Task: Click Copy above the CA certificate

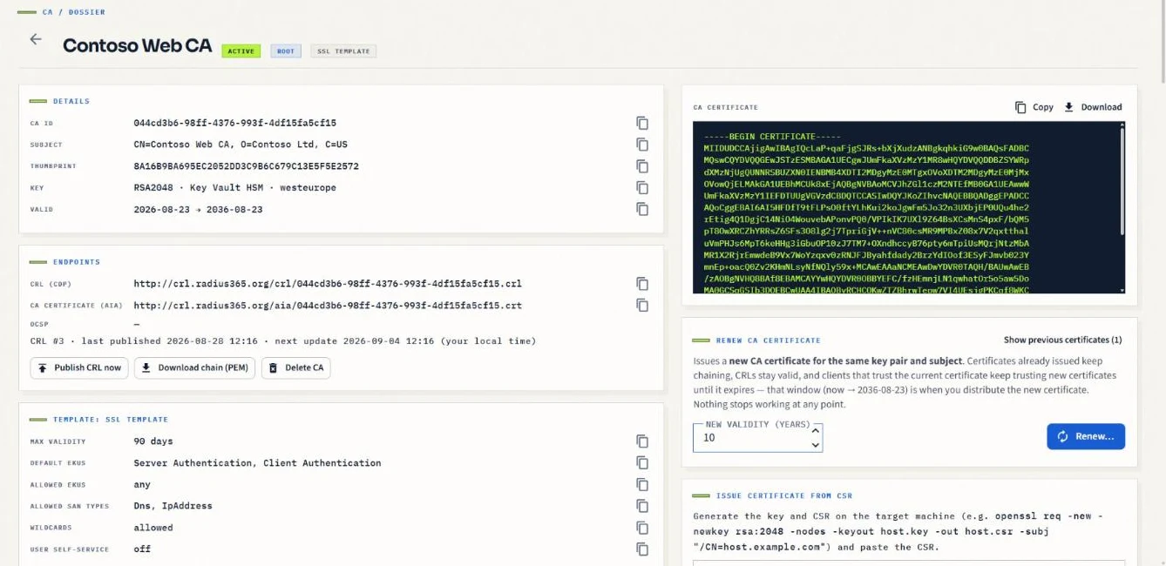Action: click(1034, 107)
